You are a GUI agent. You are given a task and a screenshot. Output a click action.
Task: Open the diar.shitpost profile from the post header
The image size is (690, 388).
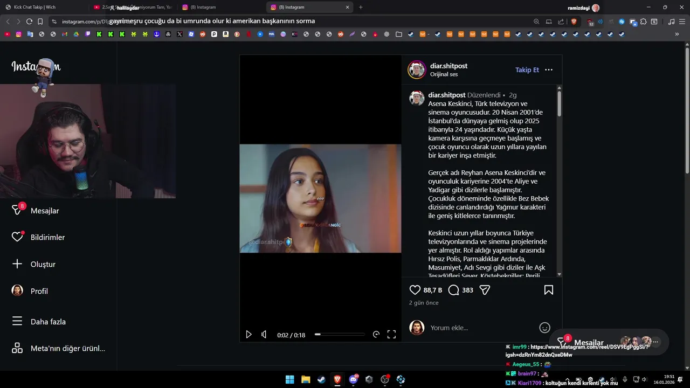coord(448,66)
